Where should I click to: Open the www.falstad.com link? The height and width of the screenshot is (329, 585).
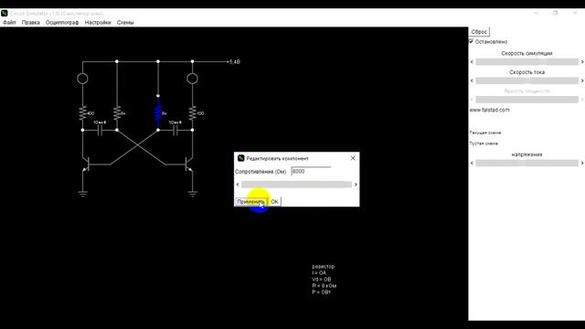point(489,110)
